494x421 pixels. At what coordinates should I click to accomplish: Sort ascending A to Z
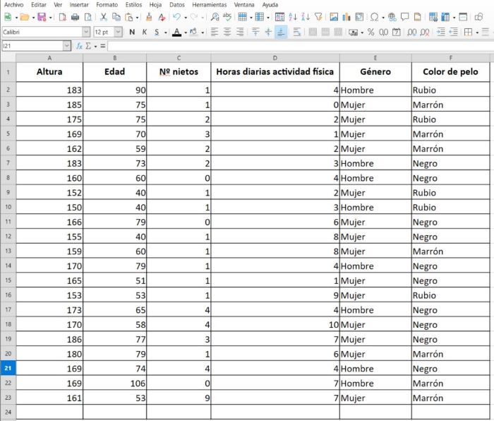[293, 17]
